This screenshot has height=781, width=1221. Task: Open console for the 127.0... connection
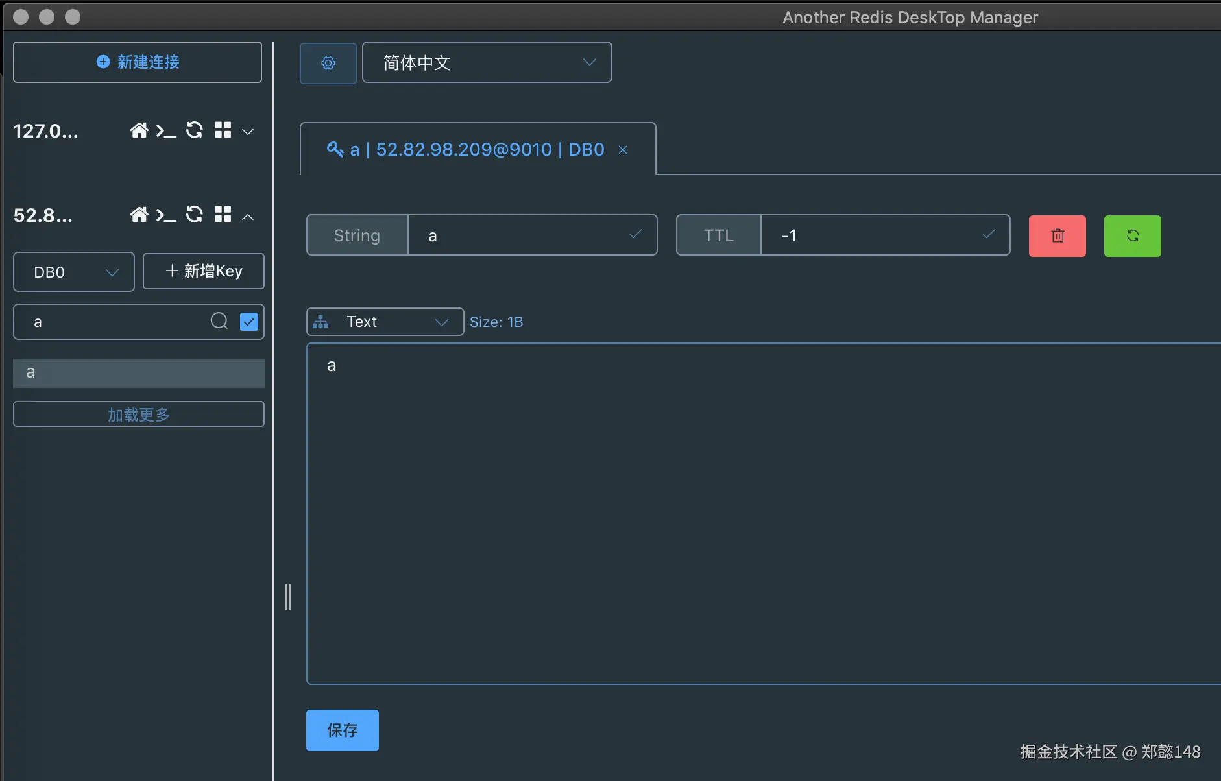coord(166,131)
